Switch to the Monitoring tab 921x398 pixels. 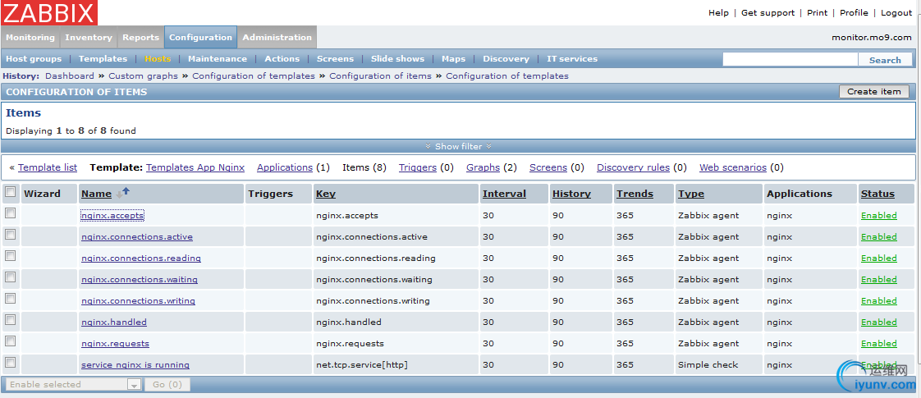[x=30, y=37]
